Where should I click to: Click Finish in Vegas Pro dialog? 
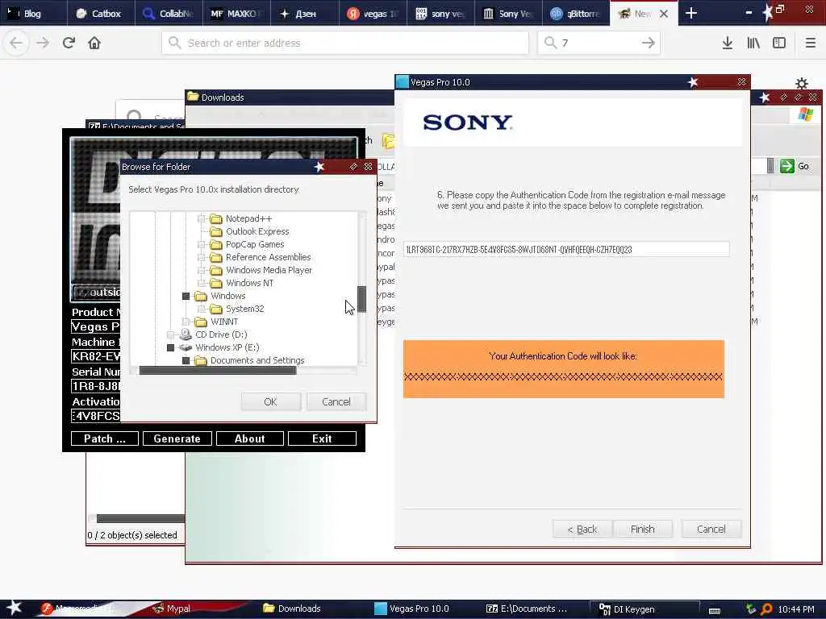643,529
